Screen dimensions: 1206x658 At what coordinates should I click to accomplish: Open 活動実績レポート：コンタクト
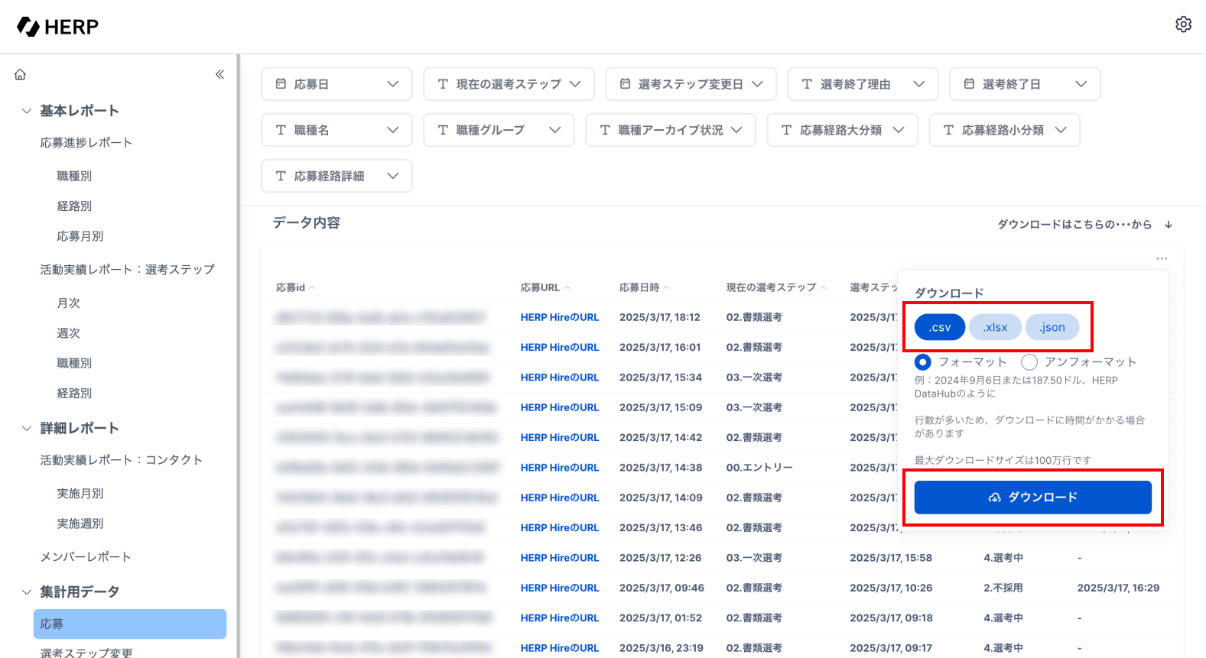(x=122, y=460)
